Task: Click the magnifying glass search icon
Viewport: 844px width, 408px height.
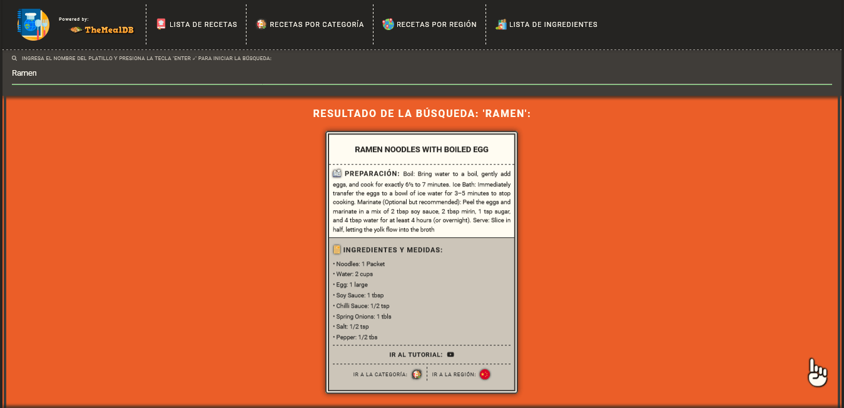Action: pyautogui.click(x=14, y=58)
